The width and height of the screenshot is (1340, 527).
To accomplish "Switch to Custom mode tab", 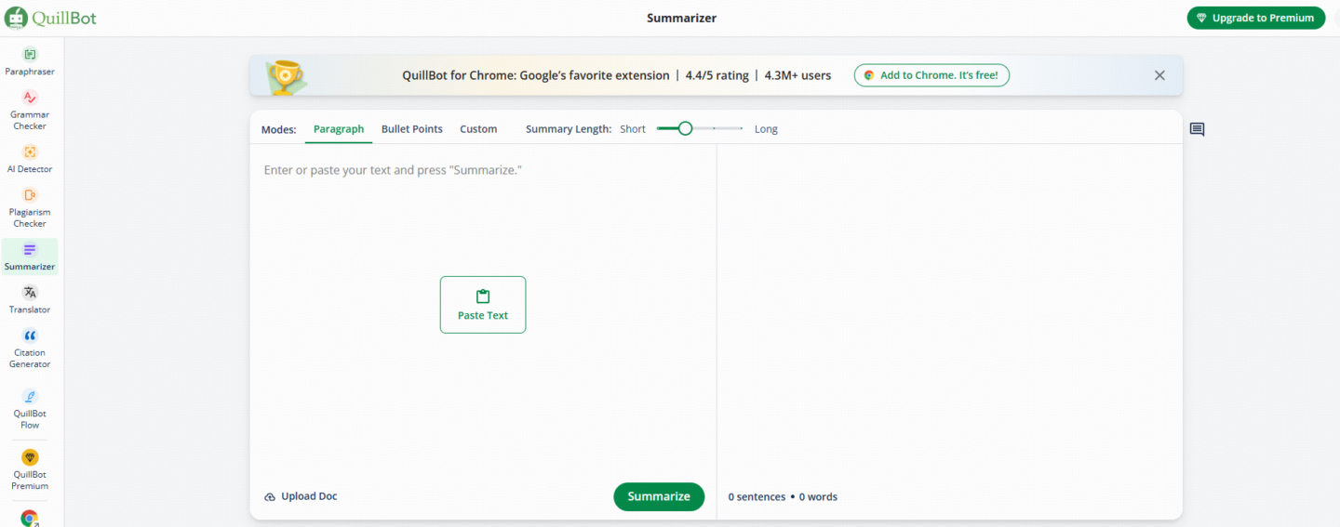I will point(478,129).
